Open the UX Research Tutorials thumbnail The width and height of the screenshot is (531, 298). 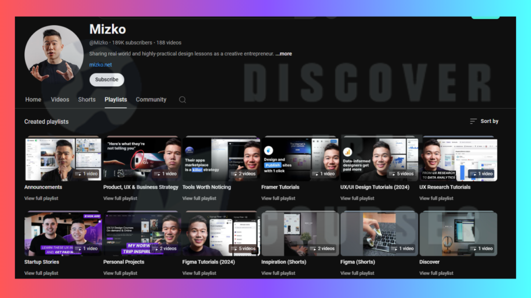click(x=458, y=159)
